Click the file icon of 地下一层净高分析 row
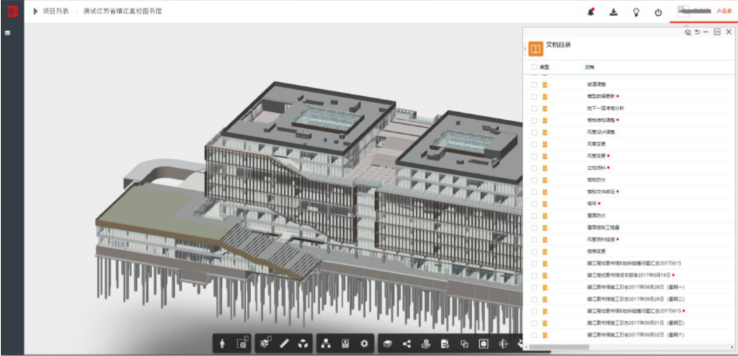The image size is (738, 356). click(545, 108)
